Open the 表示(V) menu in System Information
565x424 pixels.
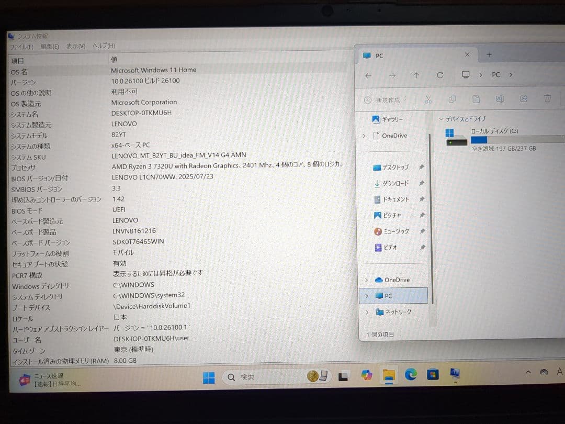click(75, 46)
